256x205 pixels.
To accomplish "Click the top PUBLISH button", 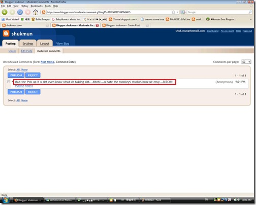I will click(16, 75).
